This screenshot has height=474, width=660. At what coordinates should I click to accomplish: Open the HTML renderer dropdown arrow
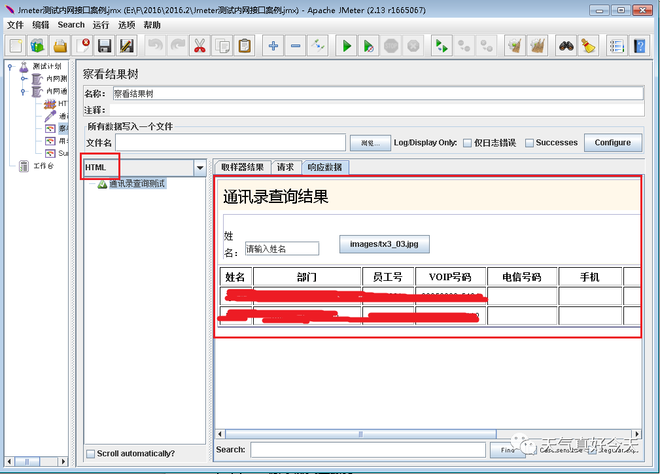[200, 168]
